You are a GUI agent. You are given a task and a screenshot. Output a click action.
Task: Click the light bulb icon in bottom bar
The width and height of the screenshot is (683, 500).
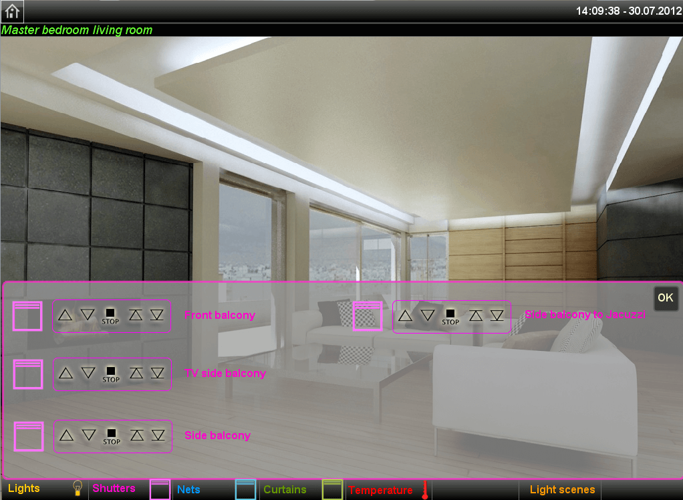tap(77, 489)
